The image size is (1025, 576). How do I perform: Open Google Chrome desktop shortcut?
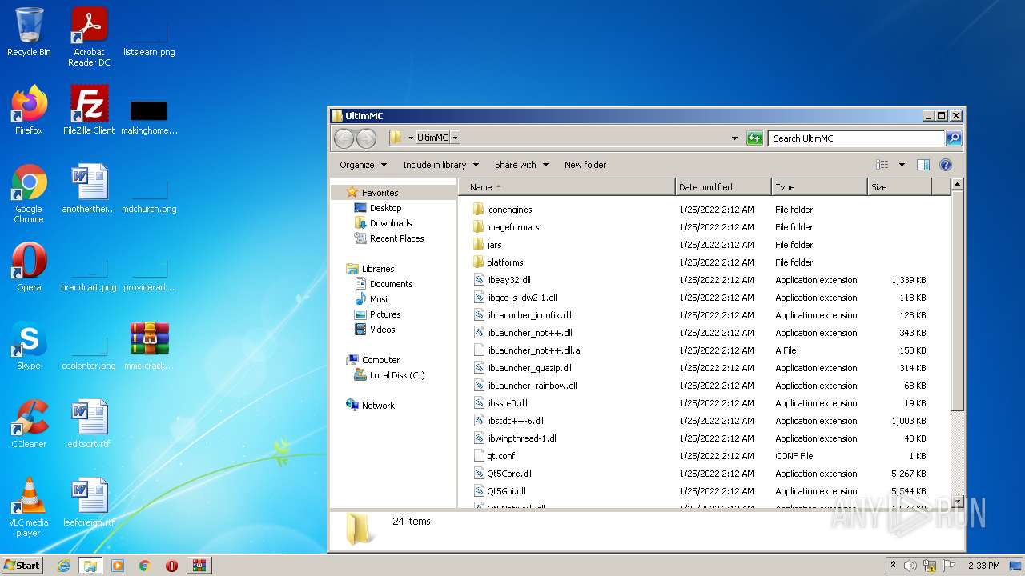pos(29,194)
